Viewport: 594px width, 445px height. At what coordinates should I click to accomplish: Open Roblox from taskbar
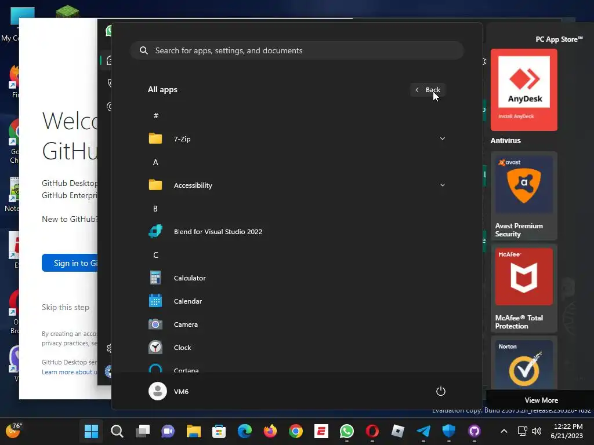tap(398, 431)
